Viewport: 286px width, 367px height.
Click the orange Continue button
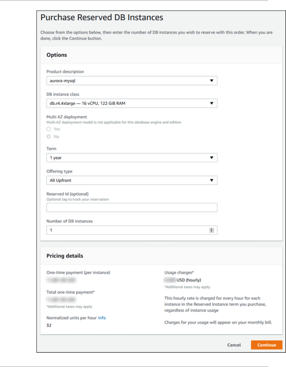click(x=266, y=345)
